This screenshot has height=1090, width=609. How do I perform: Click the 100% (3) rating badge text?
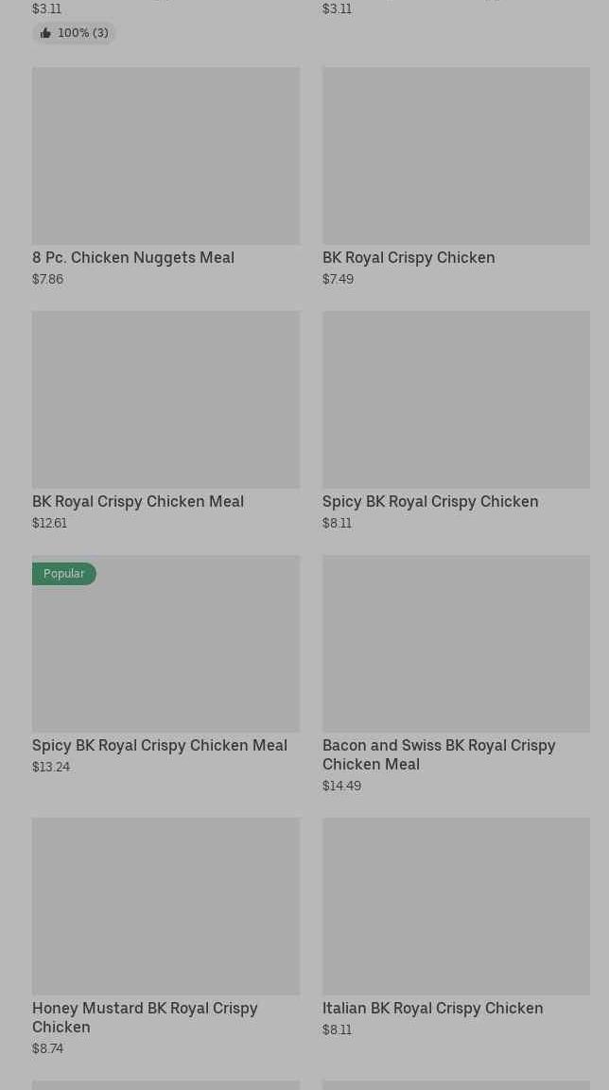pos(82,33)
